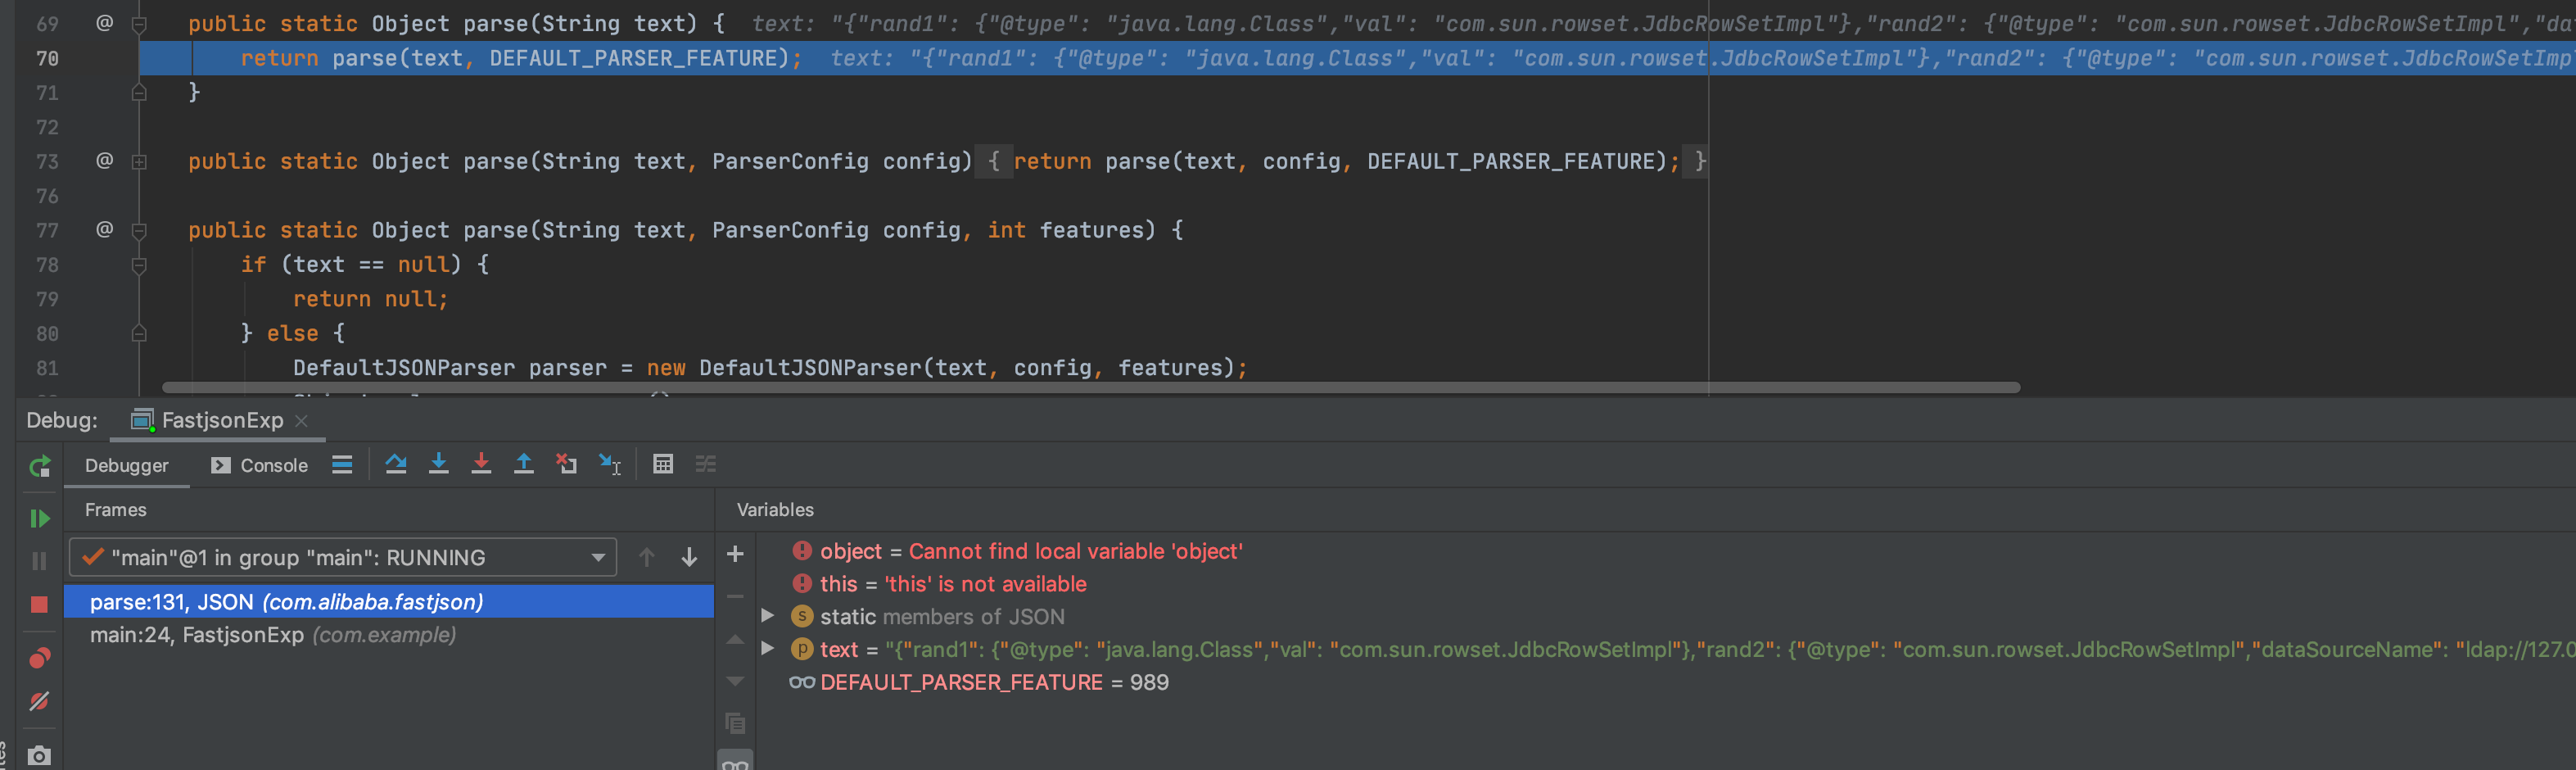Screen dimensions: 2576x770
Task: Expand static members of JSON
Action: coord(768,616)
